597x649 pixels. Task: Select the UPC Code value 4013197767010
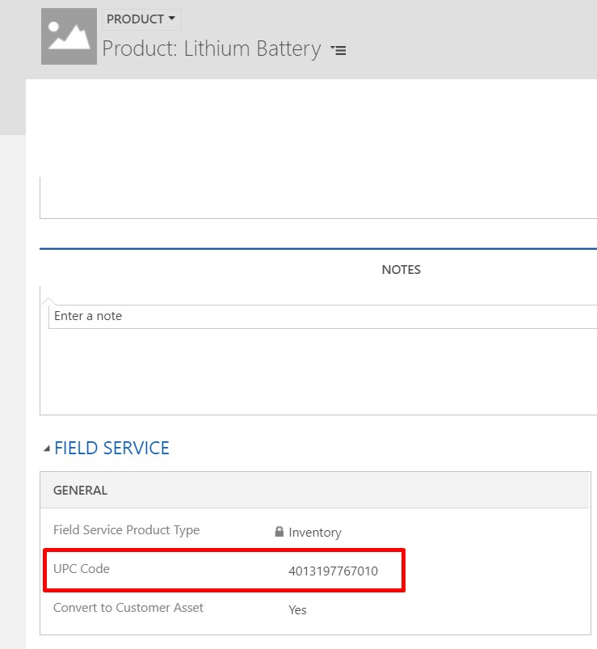coord(333,571)
